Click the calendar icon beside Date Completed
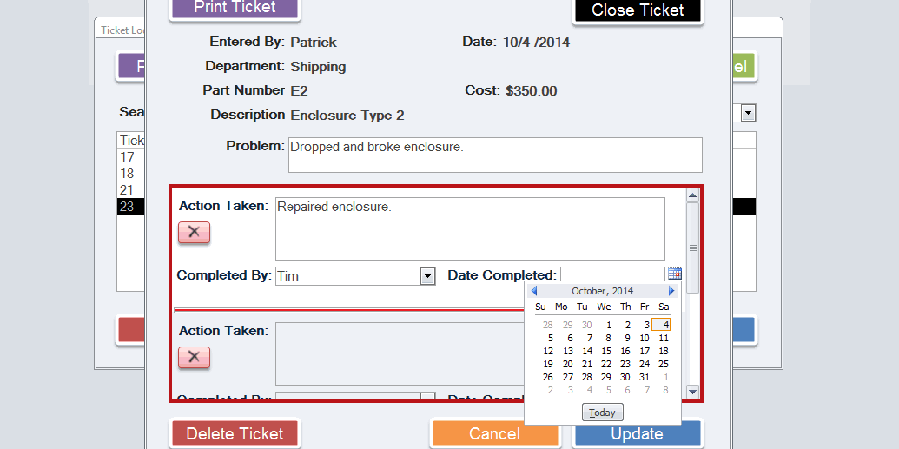 [675, 274]
